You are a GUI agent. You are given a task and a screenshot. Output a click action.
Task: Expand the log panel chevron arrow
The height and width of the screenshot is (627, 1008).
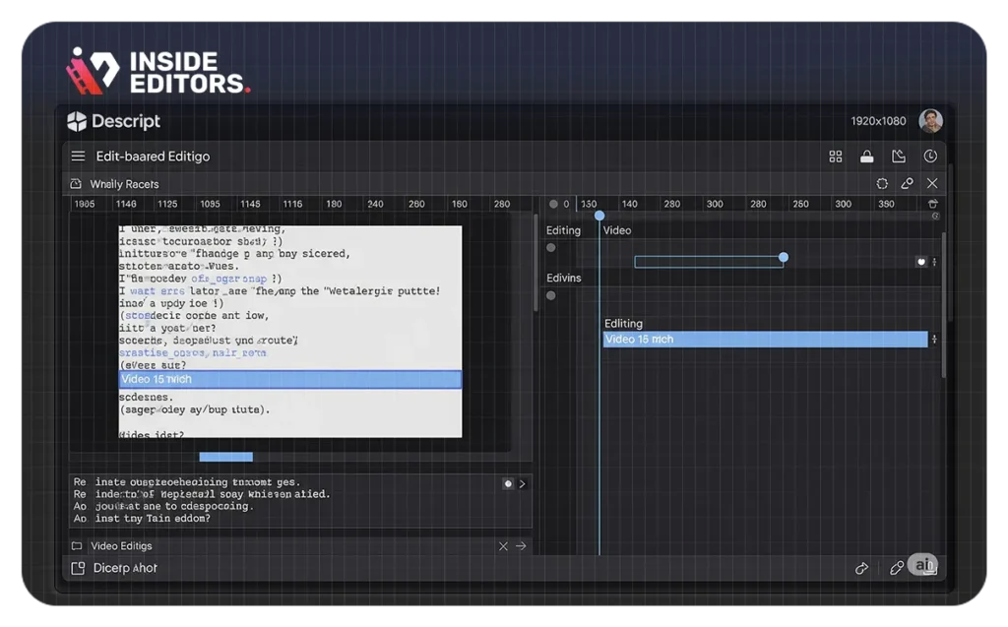click(x=522, y=483)
